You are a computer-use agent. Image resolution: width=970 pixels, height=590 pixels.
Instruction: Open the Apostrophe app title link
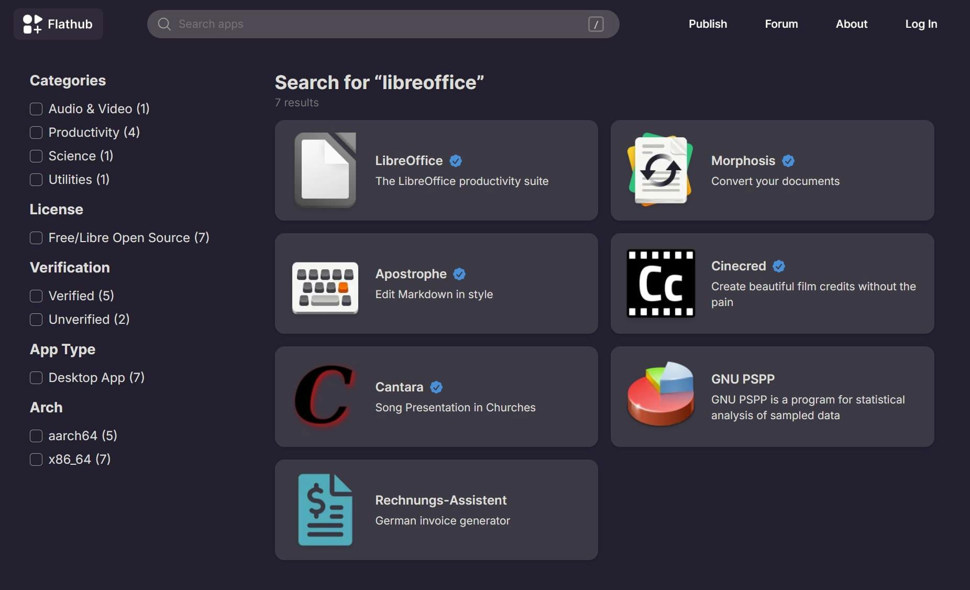(x=411, y=274)
